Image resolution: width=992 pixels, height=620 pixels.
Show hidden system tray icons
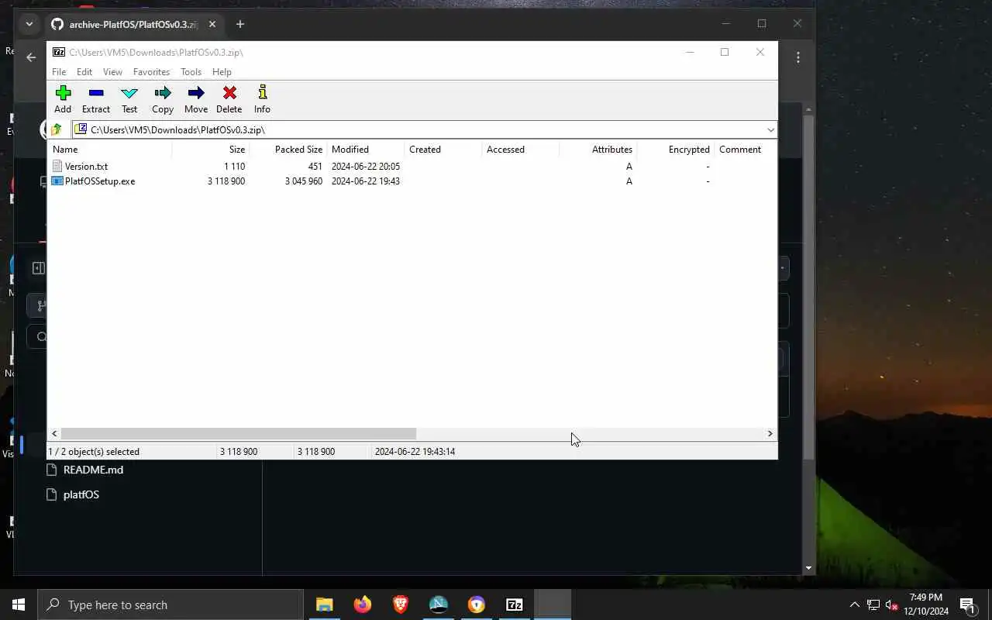point(854,604)
